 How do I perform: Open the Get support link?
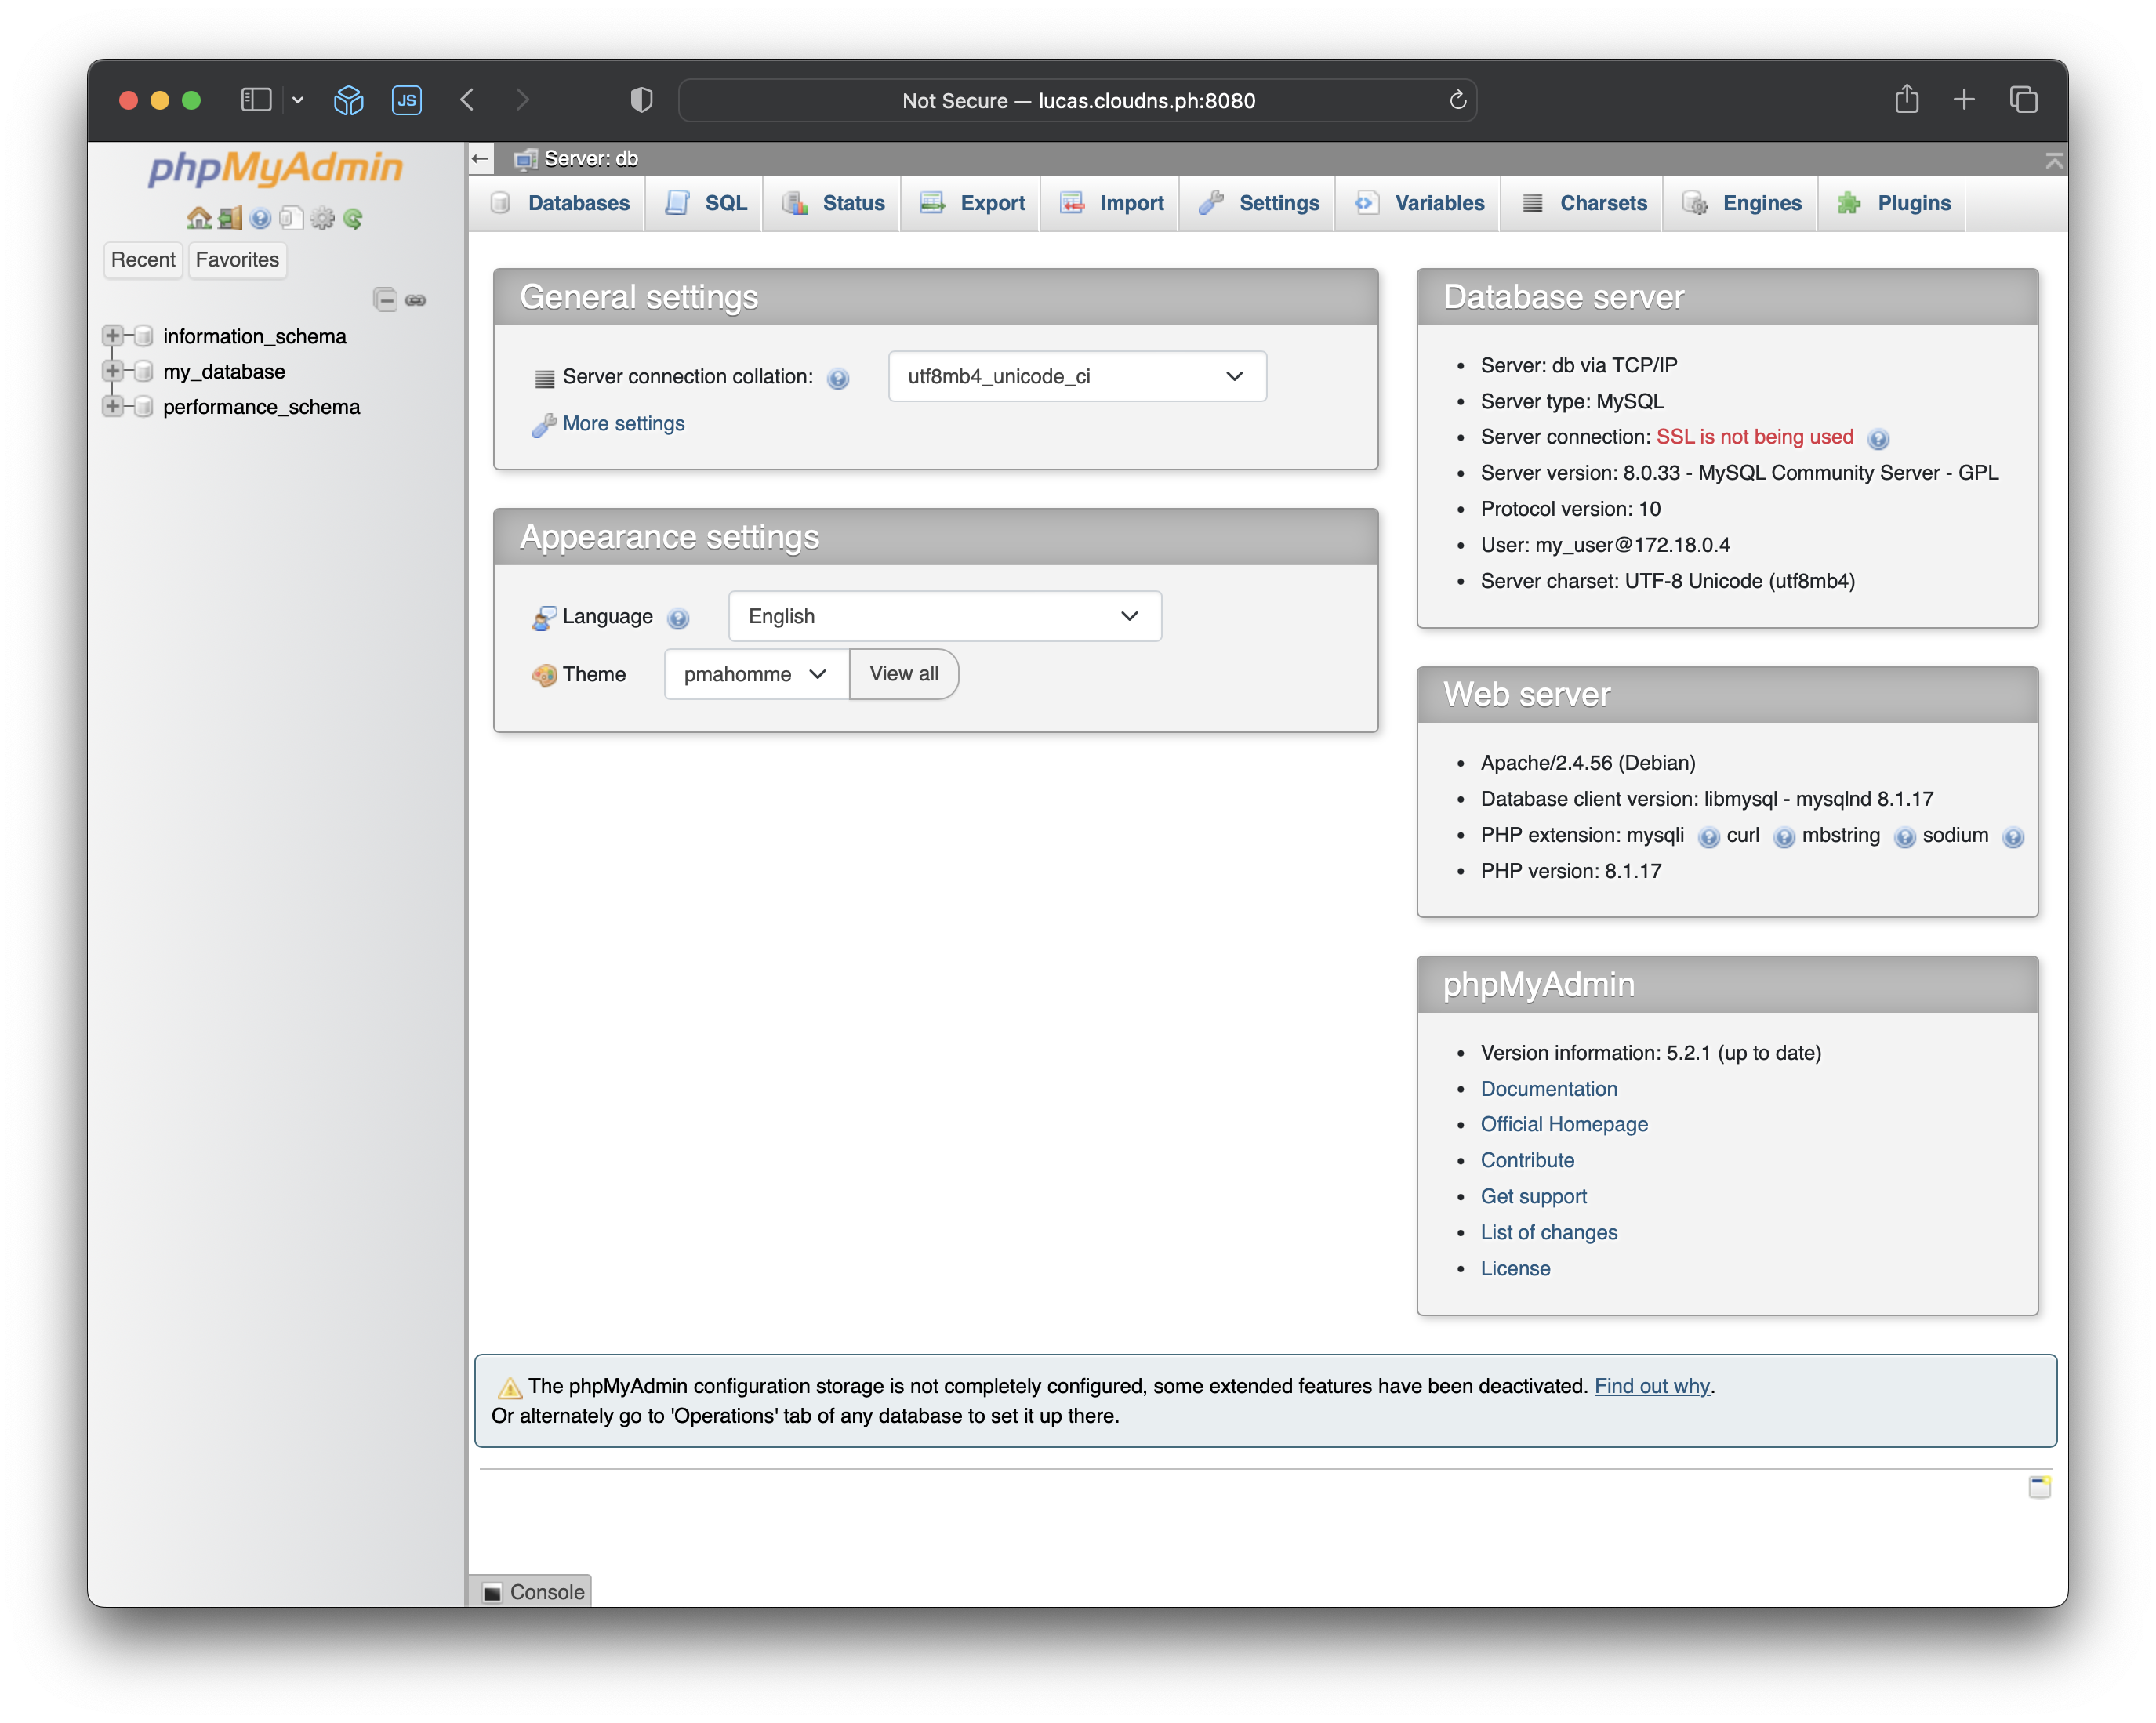[1533, 1196]
